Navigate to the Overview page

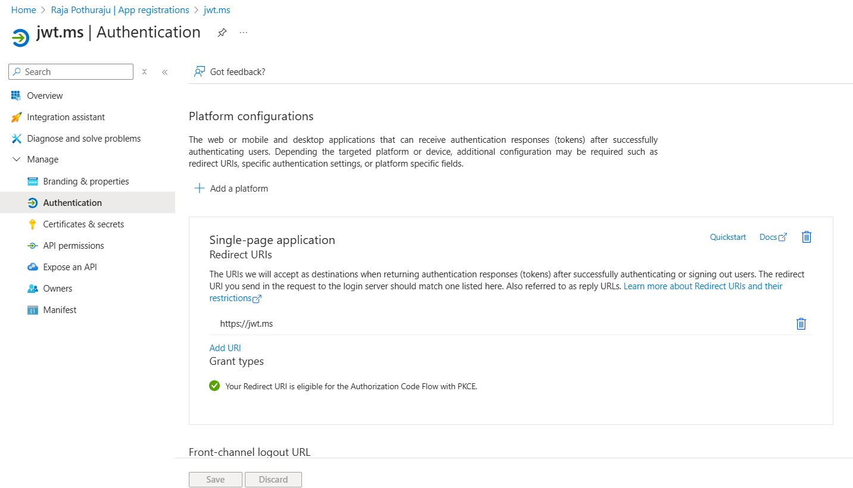pyautogui.click(x=45, y=95)
